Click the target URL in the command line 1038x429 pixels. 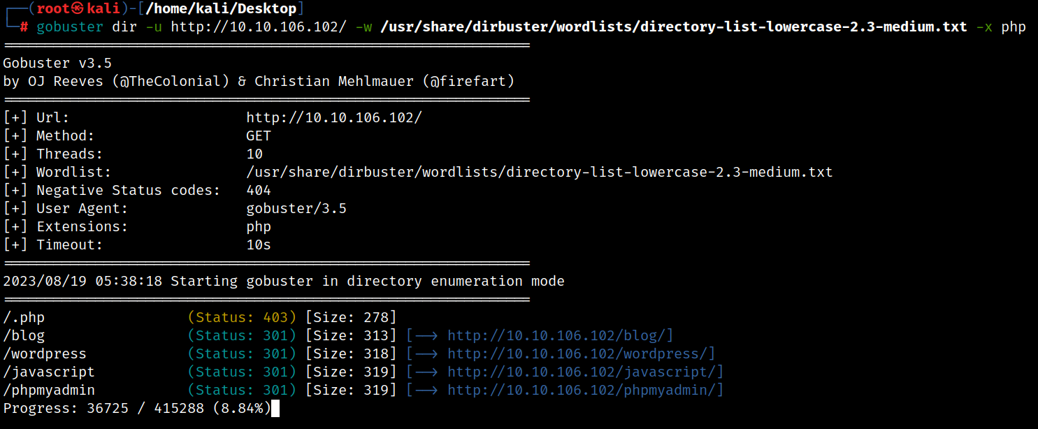pyautogui.click(x=259, y=27)
